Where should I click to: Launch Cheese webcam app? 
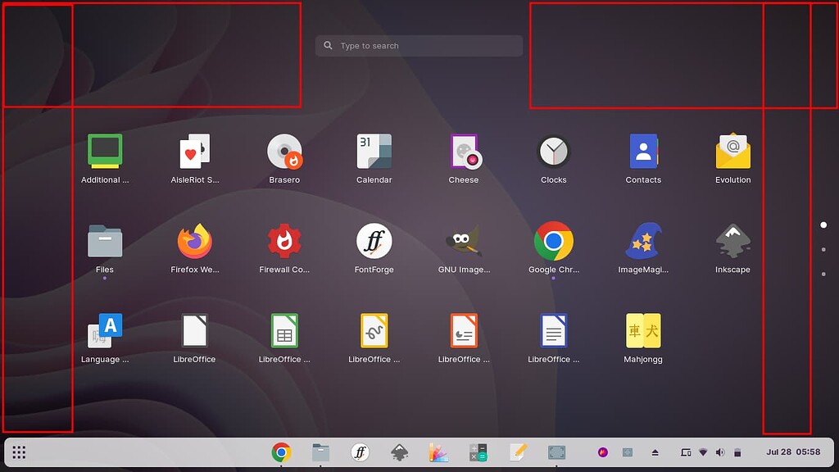coord(464,152)
